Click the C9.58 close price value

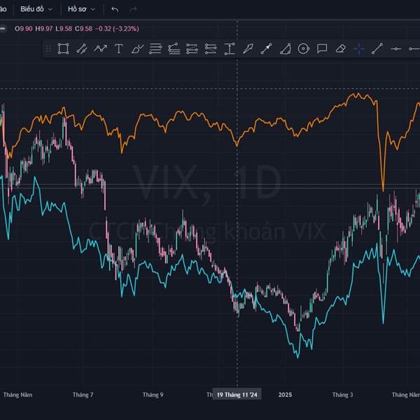click(83, 29)
